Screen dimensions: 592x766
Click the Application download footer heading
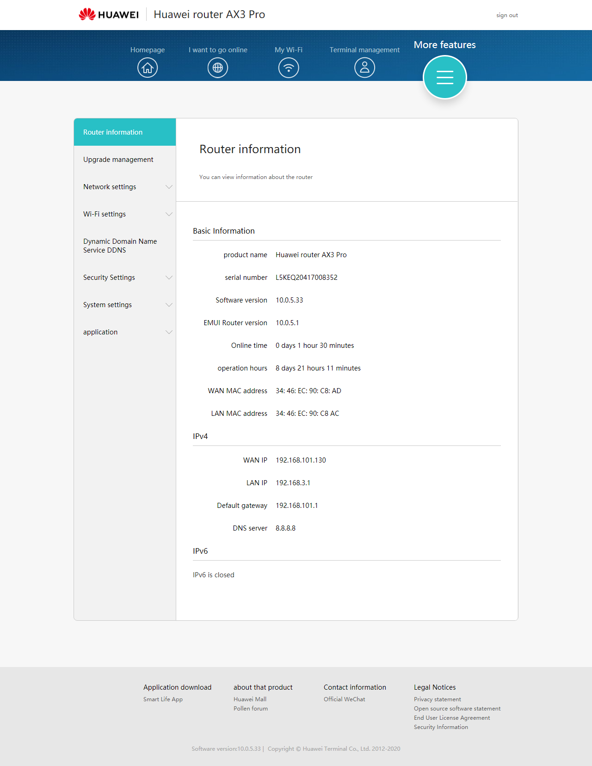pos(177,687)
